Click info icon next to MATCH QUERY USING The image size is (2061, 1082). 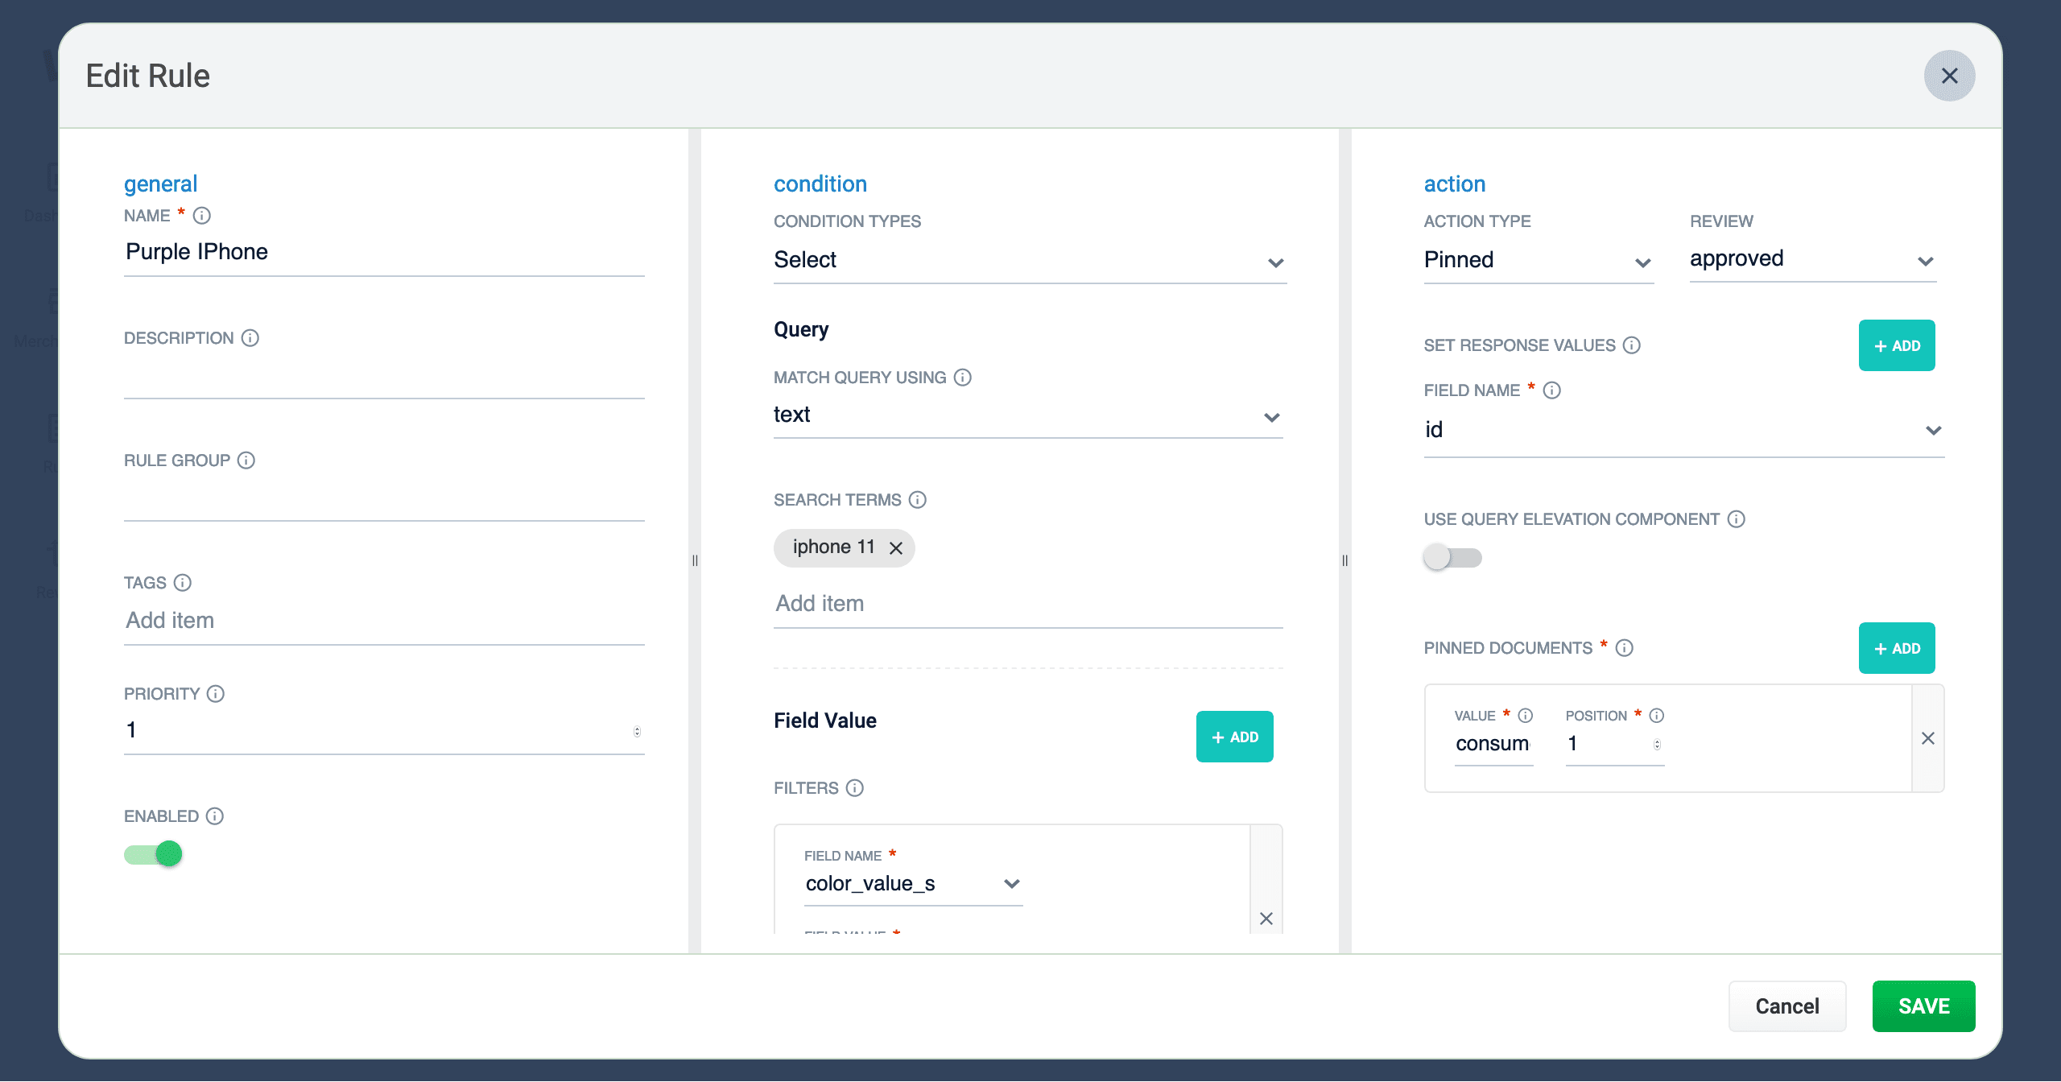pyautogui.click(x=963, y=377)
